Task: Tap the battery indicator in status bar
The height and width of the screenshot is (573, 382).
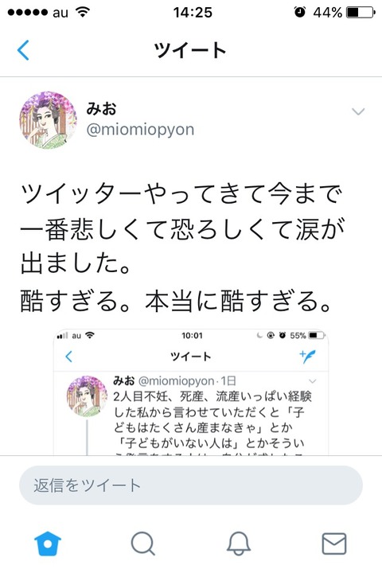Action: [x=361, y=13]
